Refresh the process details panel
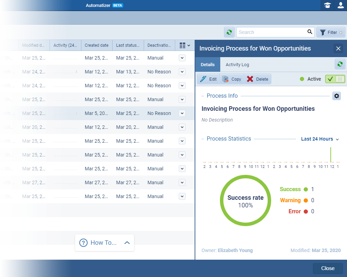The height and width of the screenshot is (277, 347). pyautogui.click(x=340, y=64)
